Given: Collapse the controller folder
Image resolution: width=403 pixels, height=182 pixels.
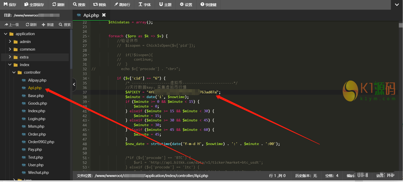Looking at the screenshot, I should 14,72.
